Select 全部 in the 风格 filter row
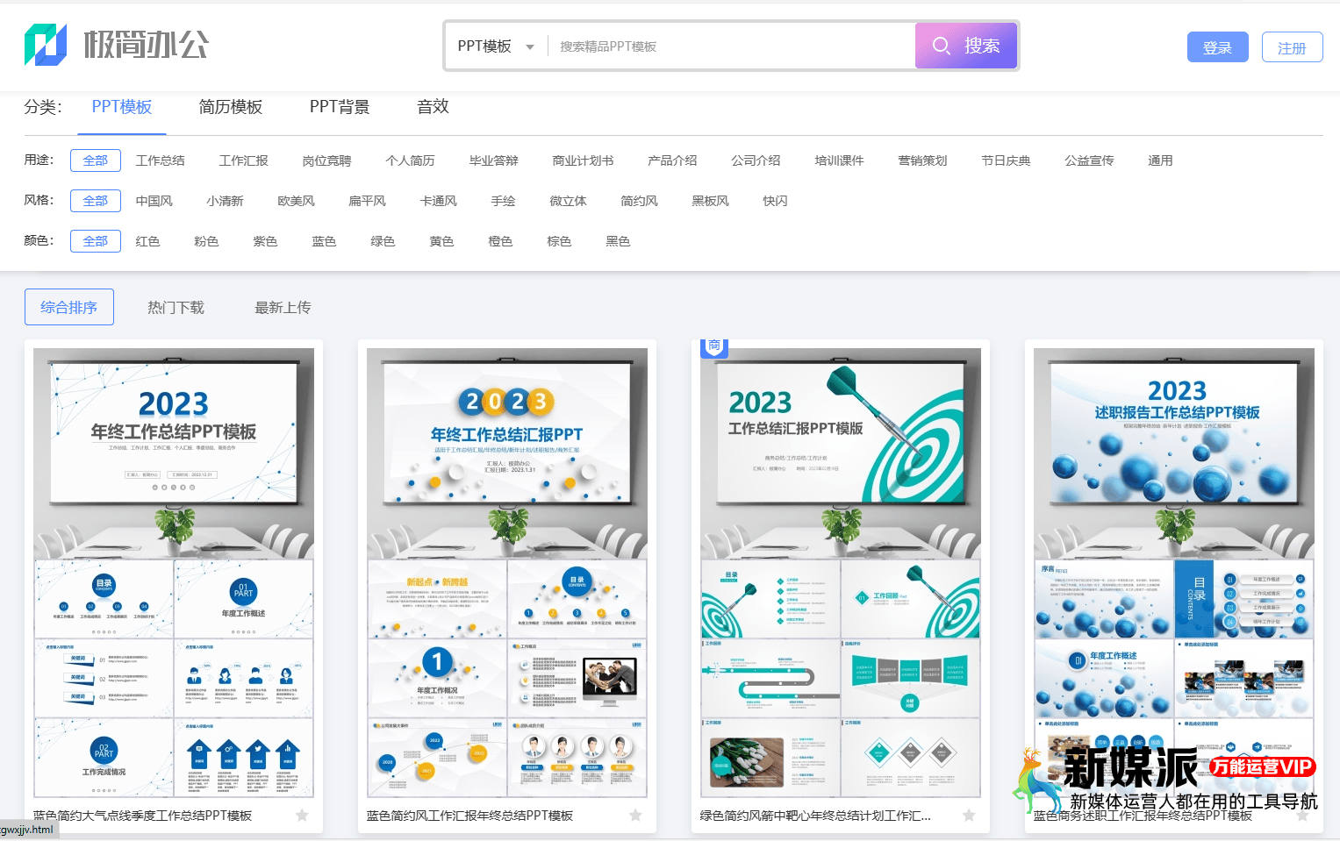Viewport: 1340px width, 841px height. tap(96, 201)
